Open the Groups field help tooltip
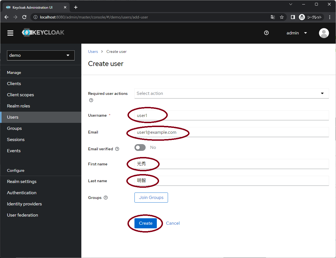 tap(106, 198)
